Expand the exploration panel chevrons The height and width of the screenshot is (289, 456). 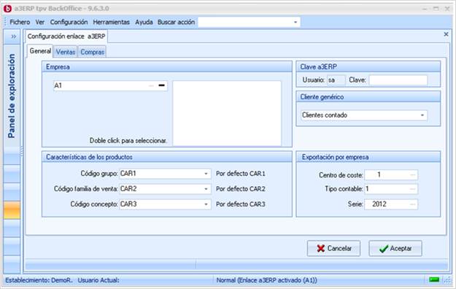click(13, 36)
